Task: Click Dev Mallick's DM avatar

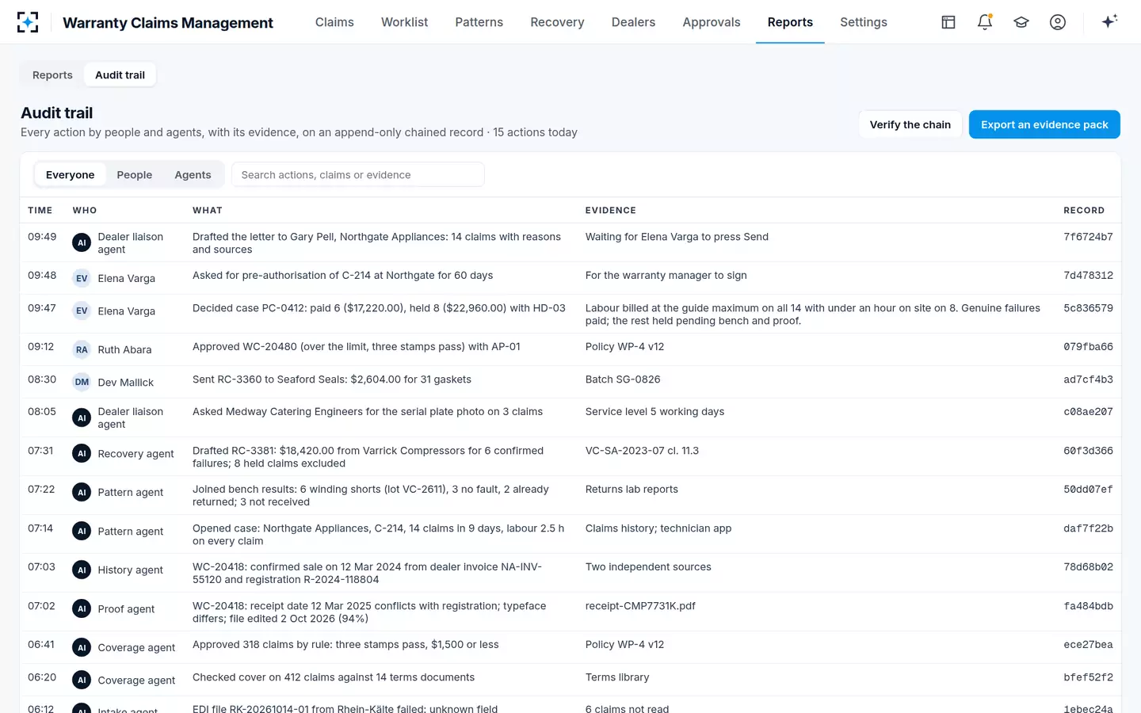Action: [x=82, y=382]
